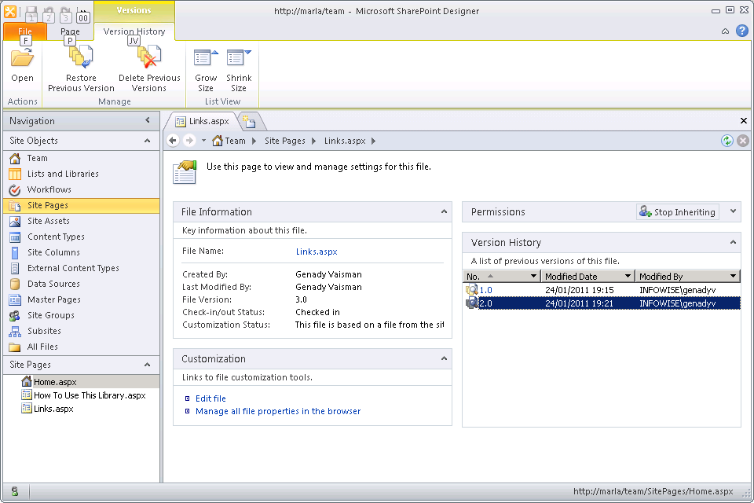The image size is (754, 503).
Task: Click the Undo icon on the Quick Access Toolbar
Action: [47, 10]
